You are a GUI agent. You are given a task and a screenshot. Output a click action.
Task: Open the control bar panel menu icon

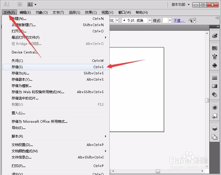coord(217,18)
